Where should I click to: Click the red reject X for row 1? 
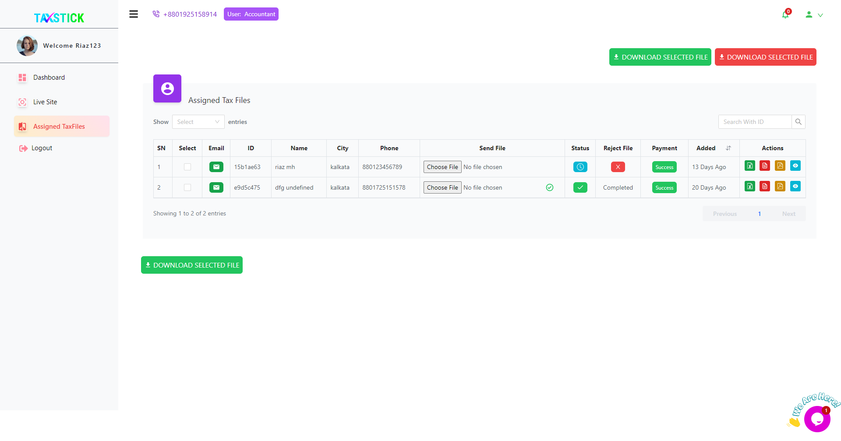[618, 167]
